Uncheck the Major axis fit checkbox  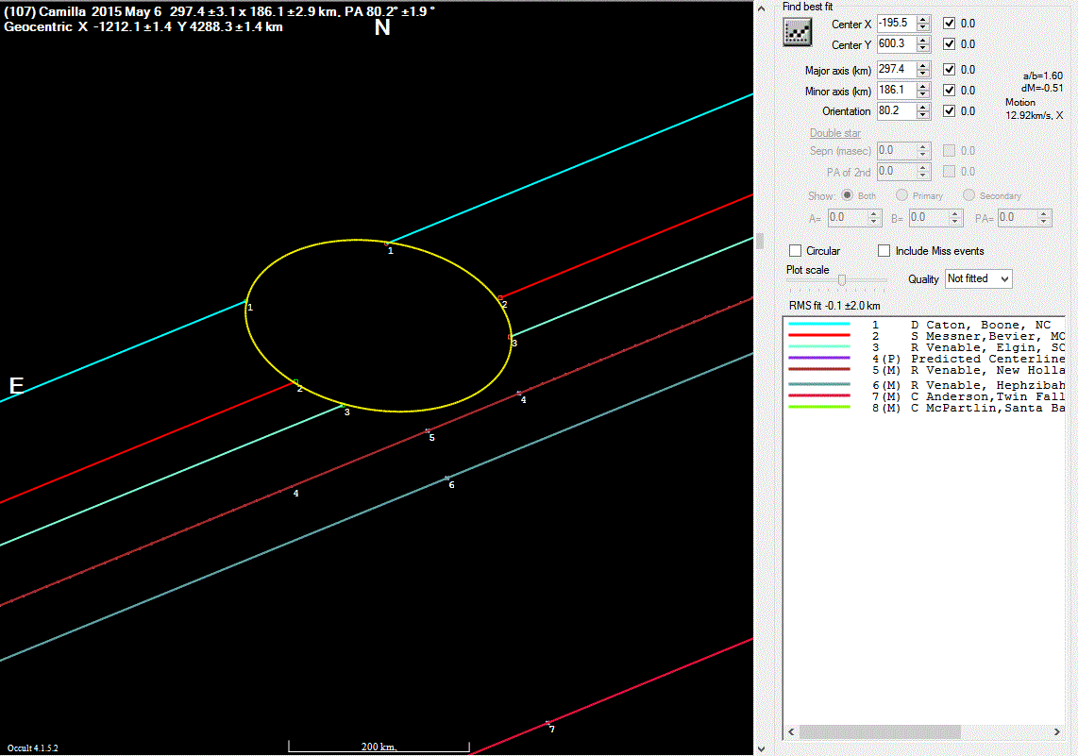[949, 70]
